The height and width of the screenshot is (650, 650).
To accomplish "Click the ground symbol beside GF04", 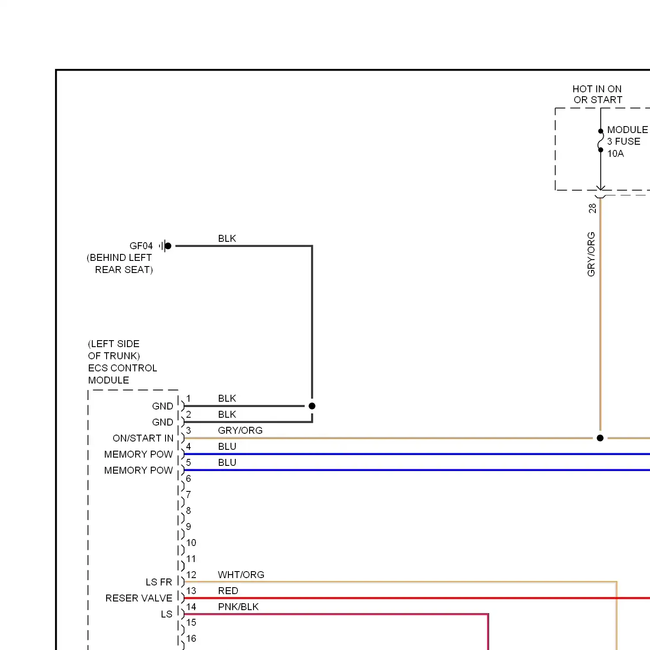I will [165, 246].
